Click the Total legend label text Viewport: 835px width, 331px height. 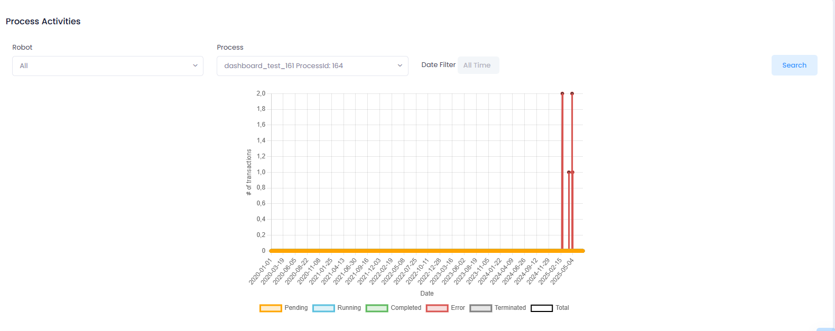click(562, 308)
